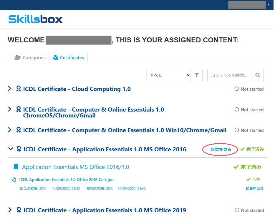The image size is (275, 219).
Task: Open ICDL Certificate - Cloud Computing 1.0
Action: [77, 89]
